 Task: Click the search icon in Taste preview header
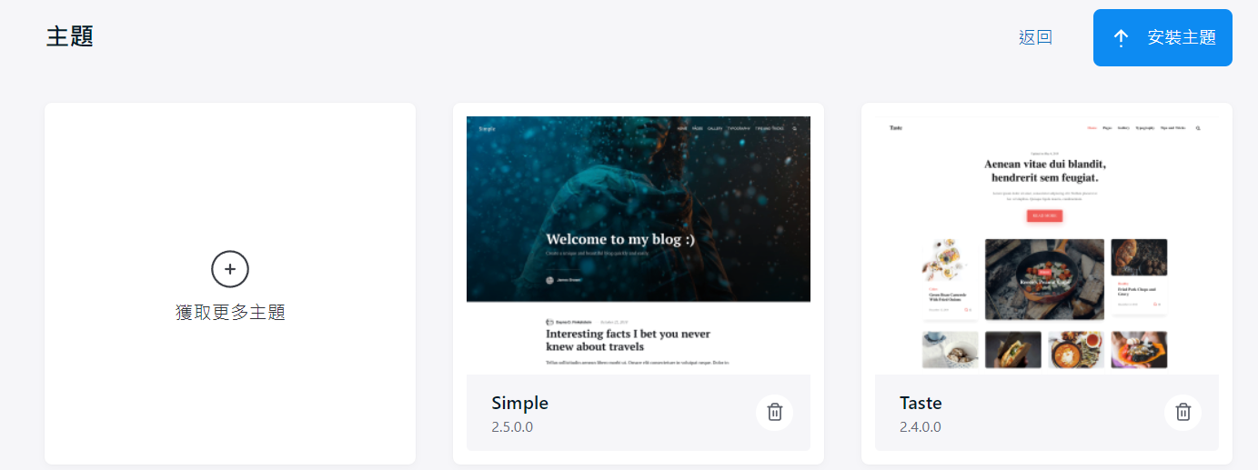[x=1198, y=128]
